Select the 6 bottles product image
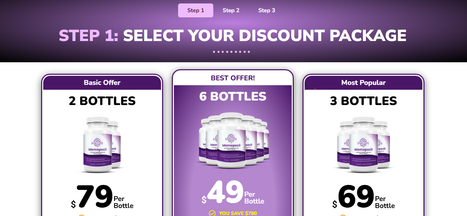Image resolution: width=467 pixels, height=216 pixels. [233, 140]
